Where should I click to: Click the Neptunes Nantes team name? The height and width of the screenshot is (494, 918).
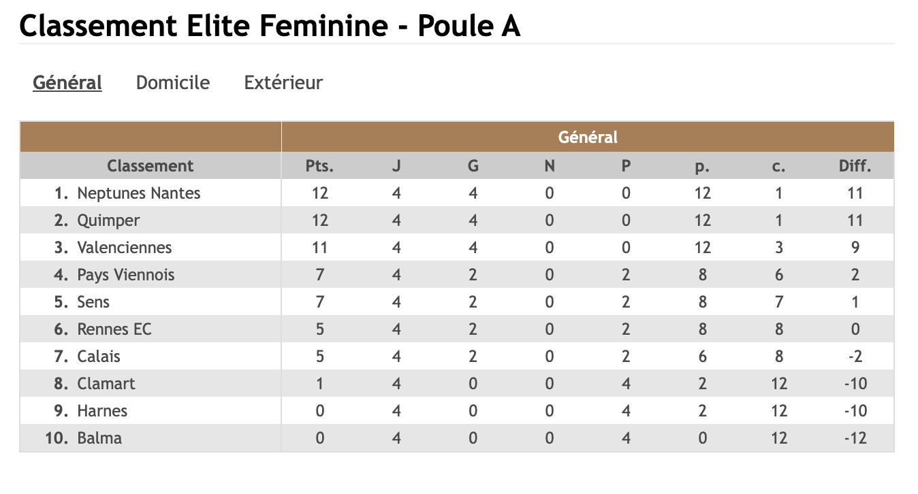tap(139, 193)
